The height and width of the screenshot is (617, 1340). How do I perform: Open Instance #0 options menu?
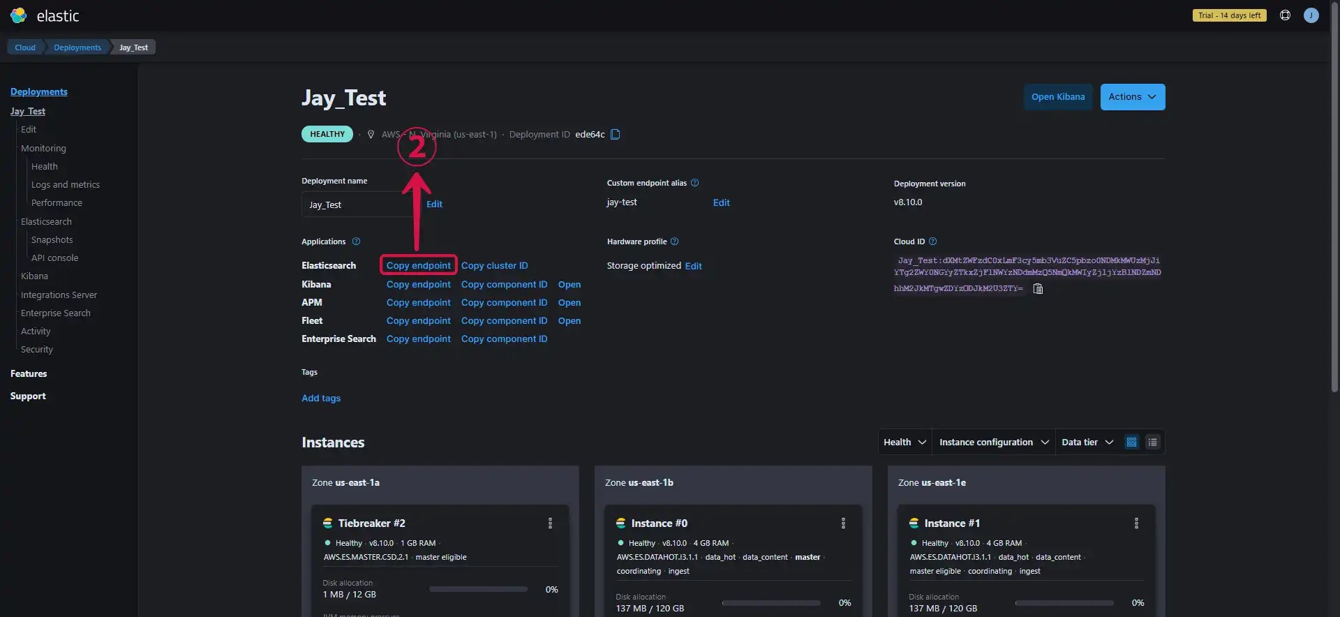click(x=843, y=523)
